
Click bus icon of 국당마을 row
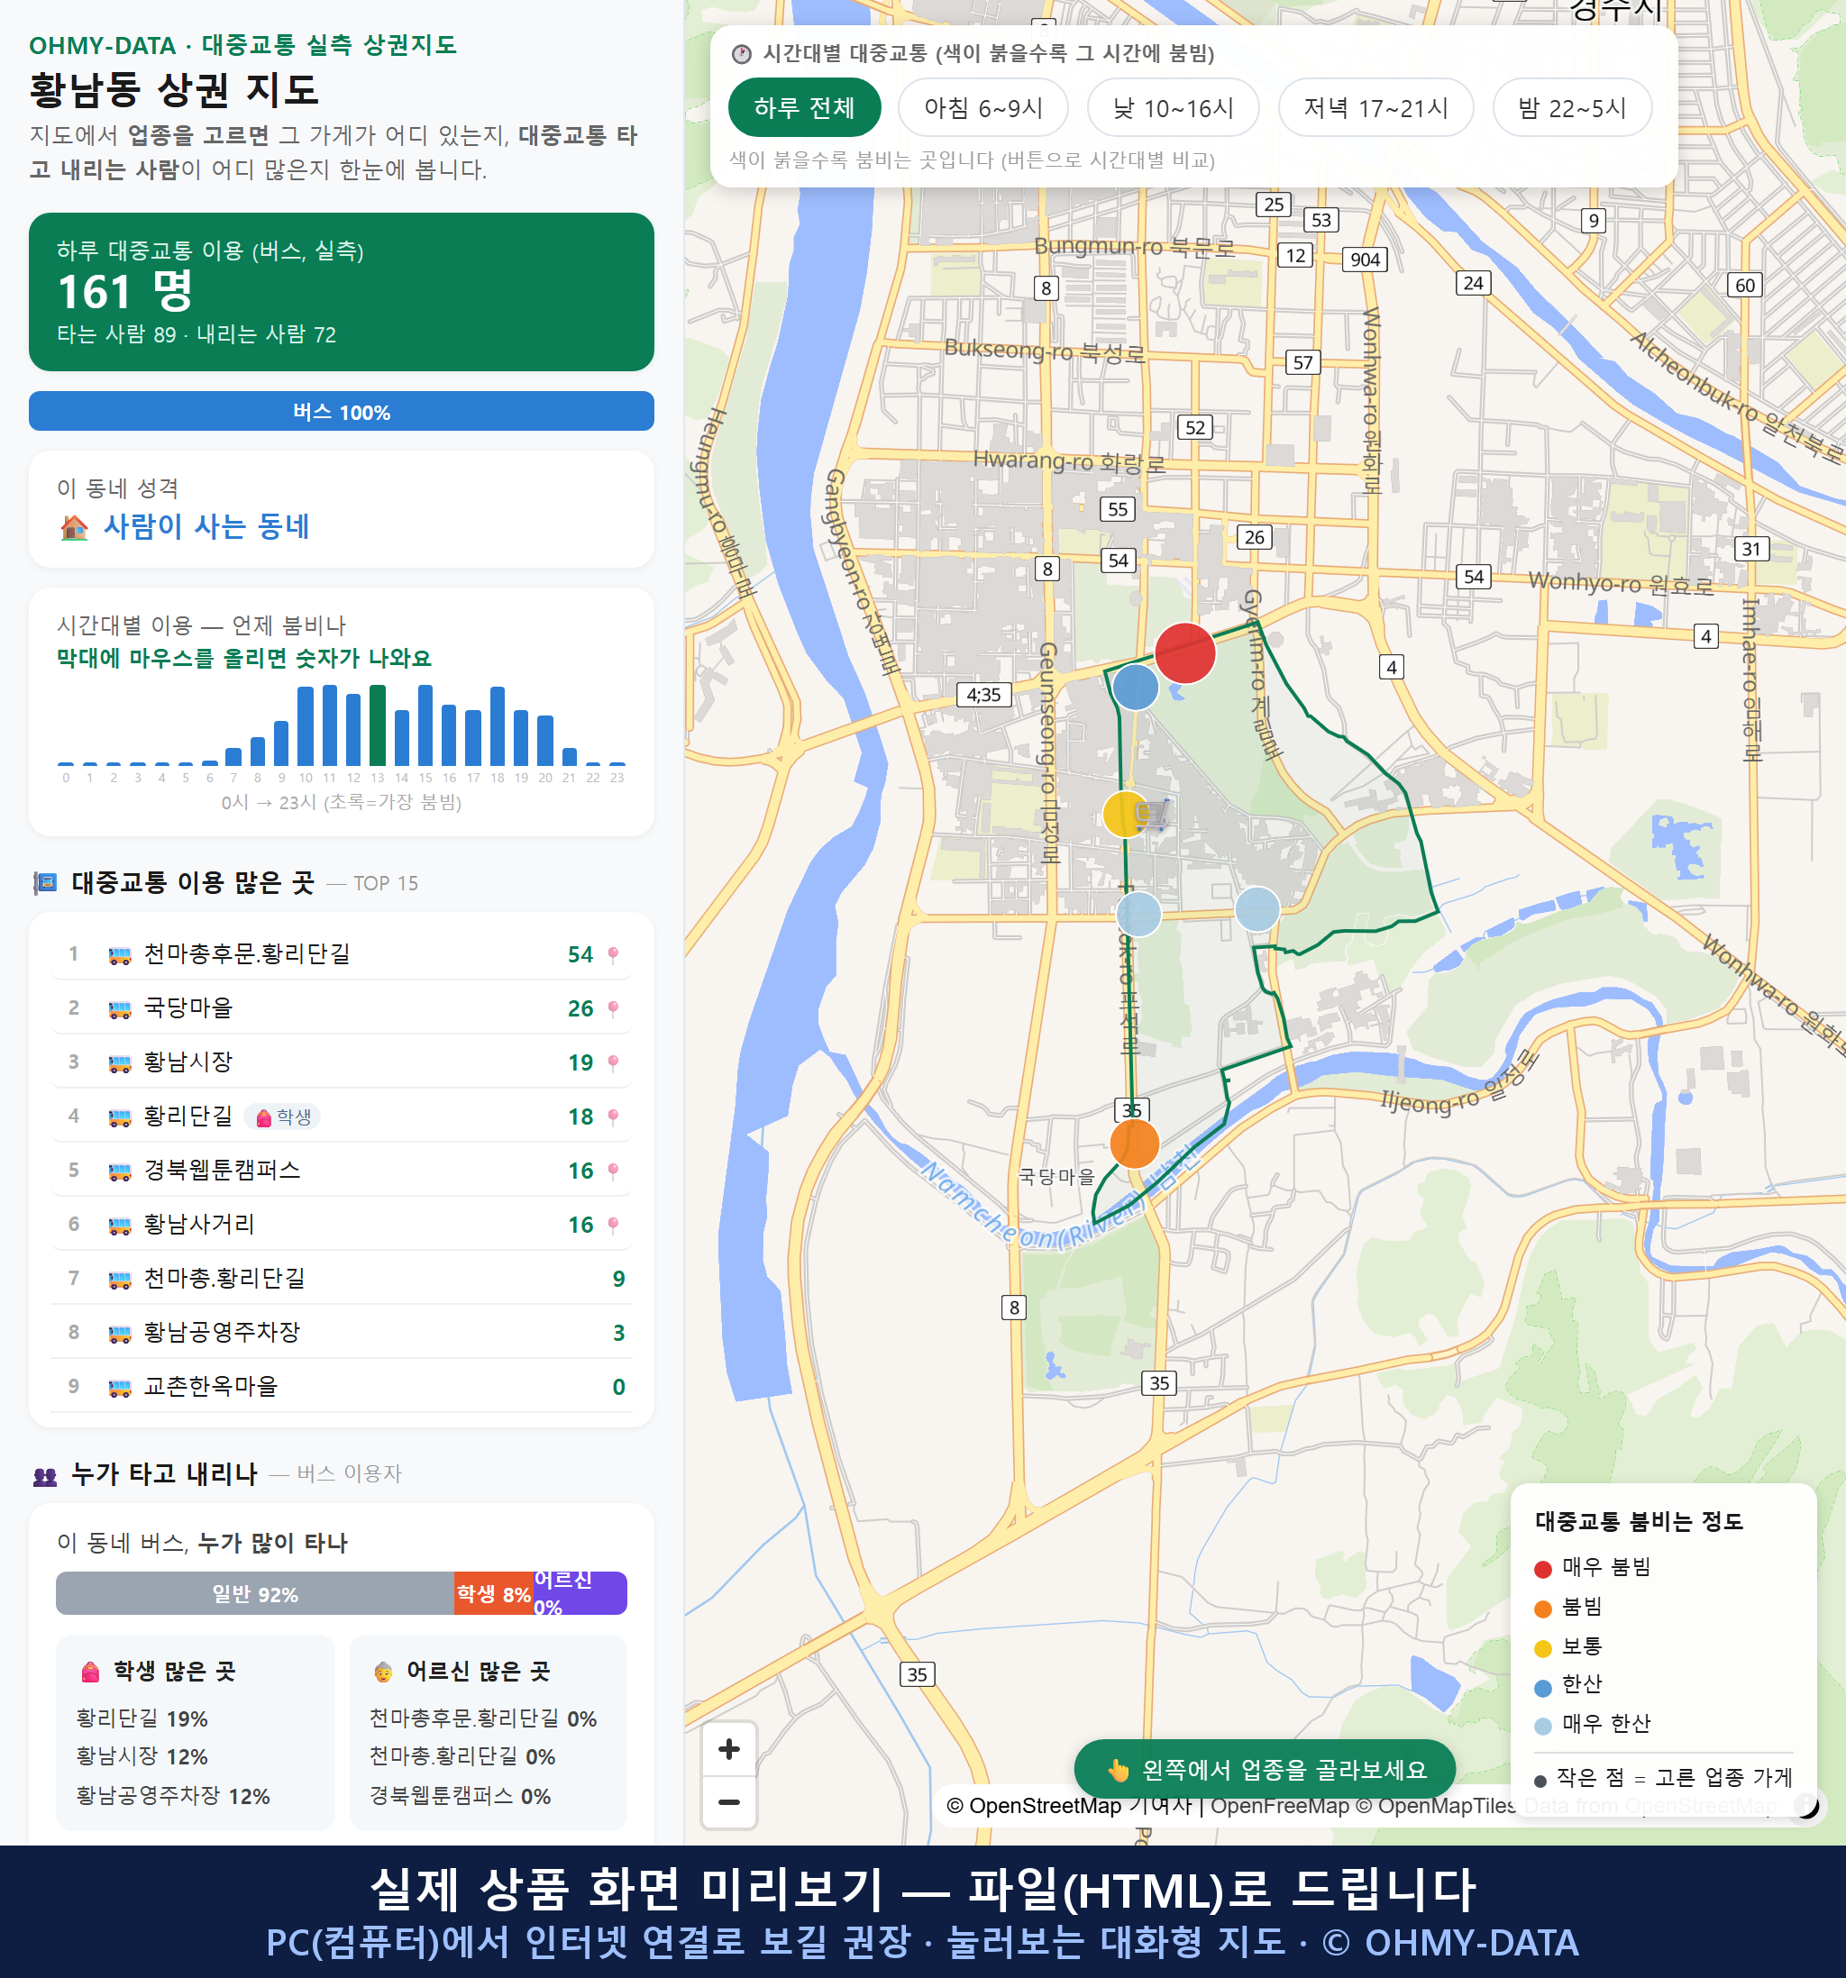[x=119, y=1010]
